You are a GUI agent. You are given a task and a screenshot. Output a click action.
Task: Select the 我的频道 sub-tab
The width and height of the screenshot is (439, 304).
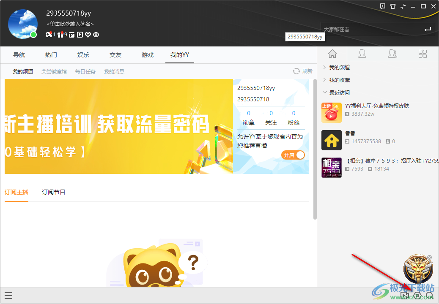[x=23, y=71]
